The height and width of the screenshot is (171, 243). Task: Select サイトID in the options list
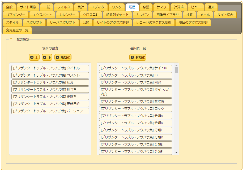pos(136,68)
